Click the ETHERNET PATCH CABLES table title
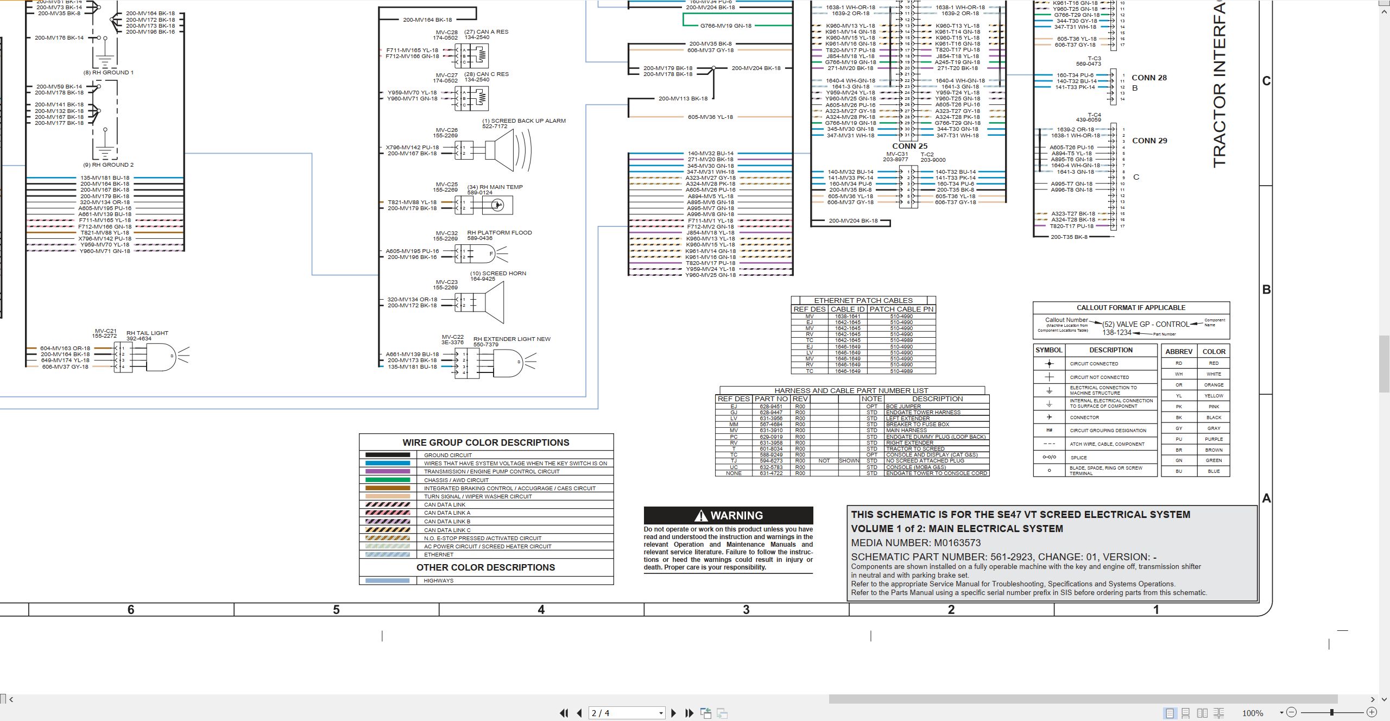Viewport: 1390px width, 721px height. pos(863,300)
